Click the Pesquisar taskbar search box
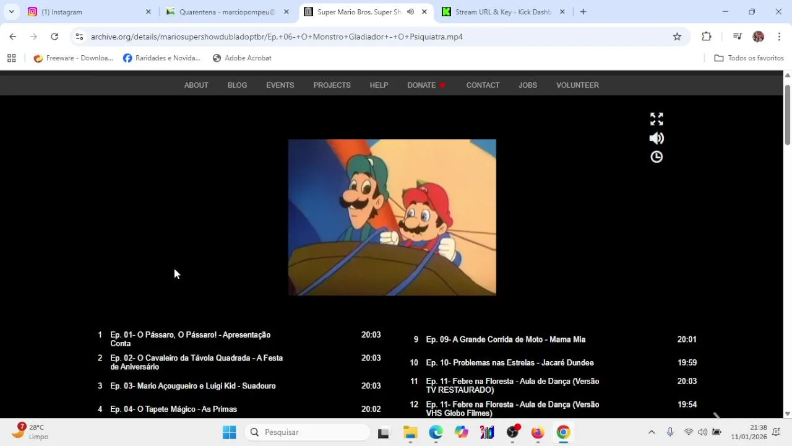792x446 pixels. tap(307, 432)
